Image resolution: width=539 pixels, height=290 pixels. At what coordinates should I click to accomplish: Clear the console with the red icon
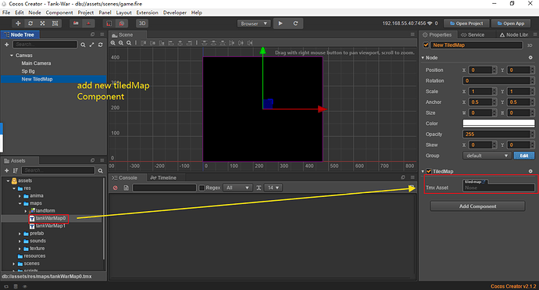pos(116,188)
